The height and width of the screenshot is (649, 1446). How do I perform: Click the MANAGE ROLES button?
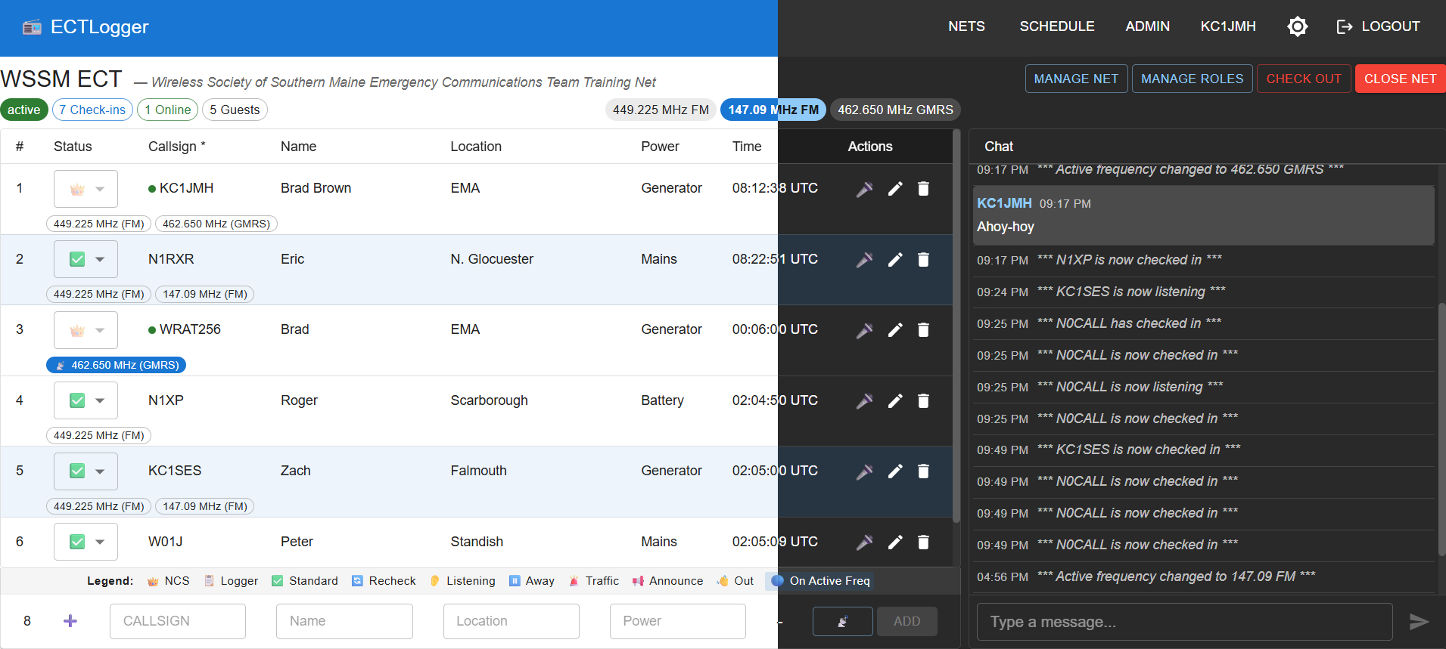(1192, 79)
